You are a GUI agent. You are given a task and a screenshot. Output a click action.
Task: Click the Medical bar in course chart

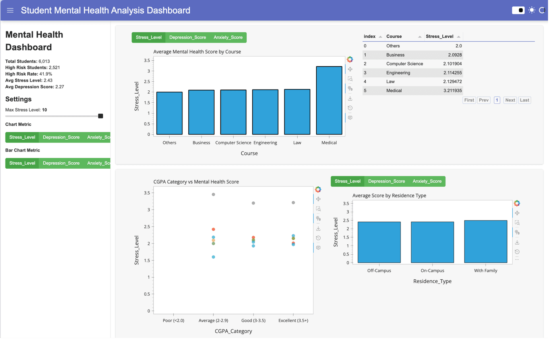(330, 101)
